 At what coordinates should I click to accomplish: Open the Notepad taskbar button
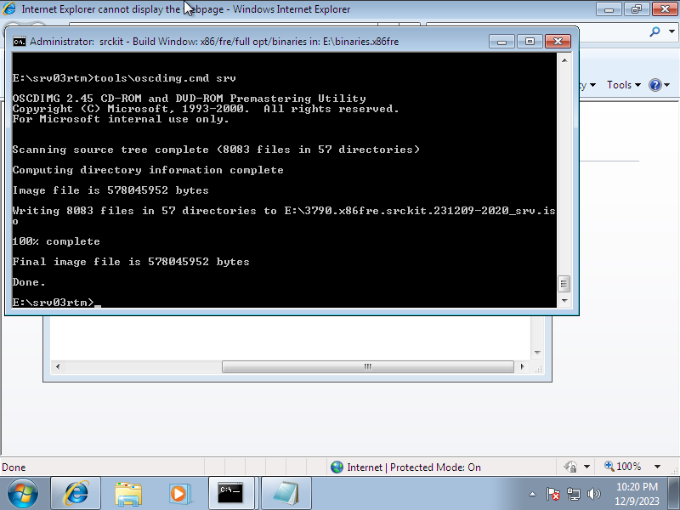coord(286,494)
